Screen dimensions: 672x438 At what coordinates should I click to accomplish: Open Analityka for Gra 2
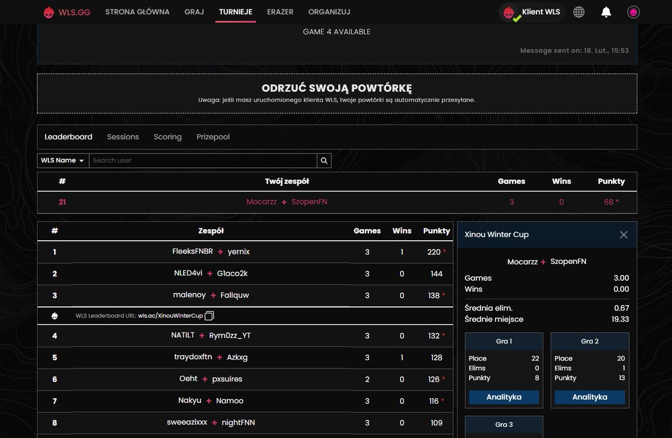[x=590, y=397]
